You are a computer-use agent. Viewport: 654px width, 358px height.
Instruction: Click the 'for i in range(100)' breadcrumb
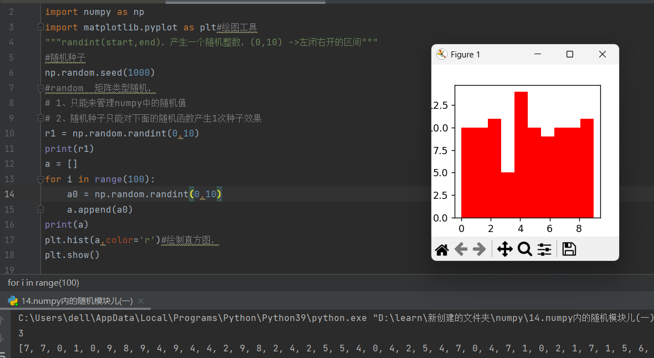[43, 283]
